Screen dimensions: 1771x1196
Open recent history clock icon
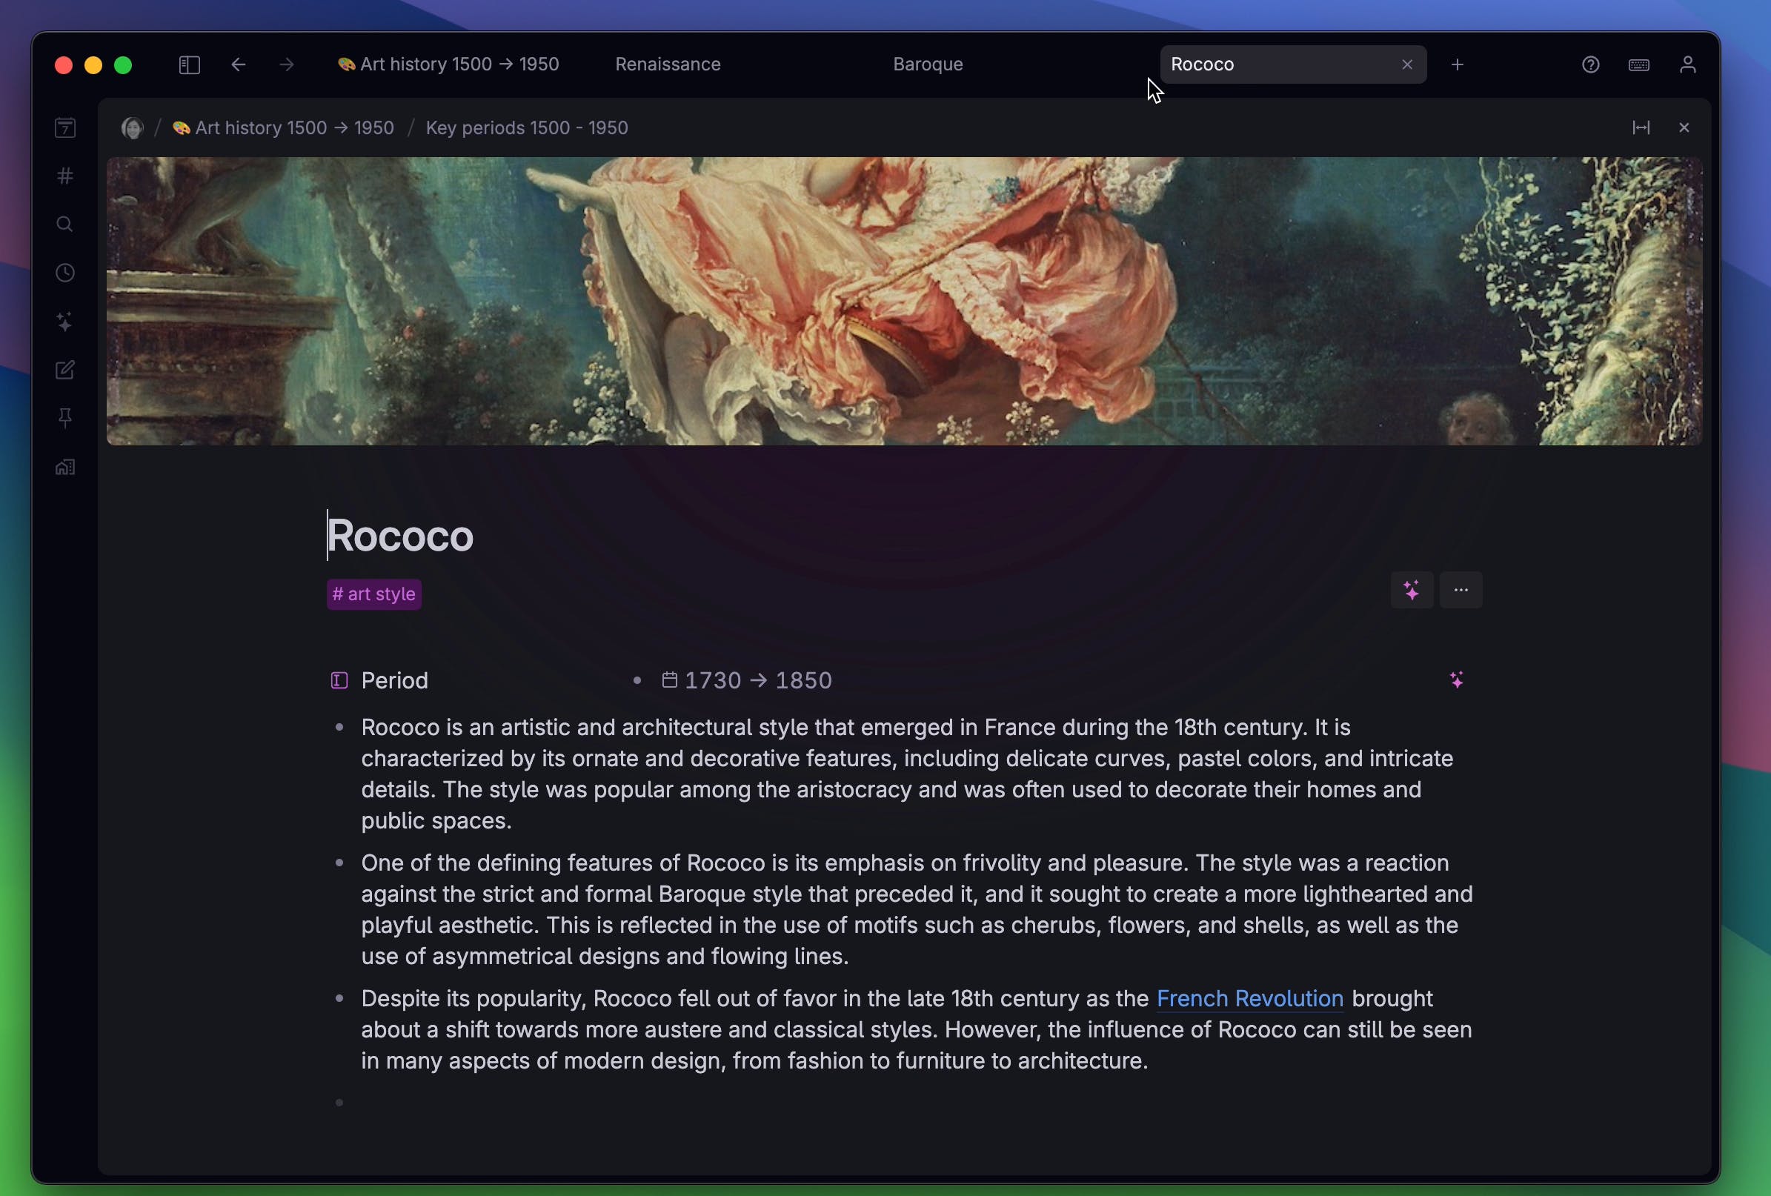click(65, 273)
